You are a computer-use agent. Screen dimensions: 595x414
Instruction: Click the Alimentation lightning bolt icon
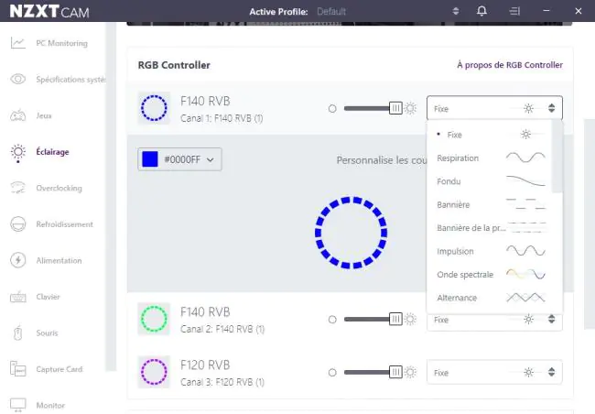point(17,260)
